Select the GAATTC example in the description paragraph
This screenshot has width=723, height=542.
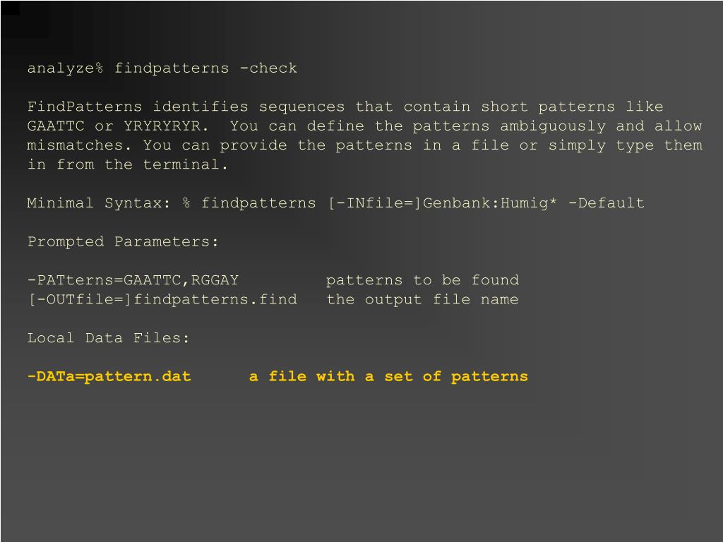(x=56, y=126)
